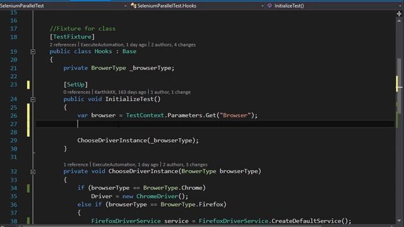Collapse the Hooks class region
The width and height of the screenshot is (404, 227).
point(33,52)
